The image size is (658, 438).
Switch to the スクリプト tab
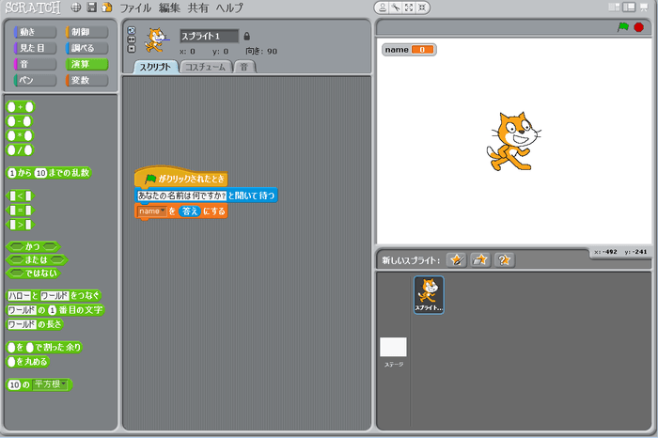pos(156,67)
